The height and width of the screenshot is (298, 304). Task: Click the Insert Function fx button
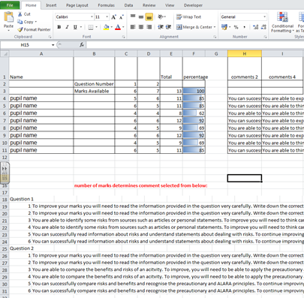82,45
